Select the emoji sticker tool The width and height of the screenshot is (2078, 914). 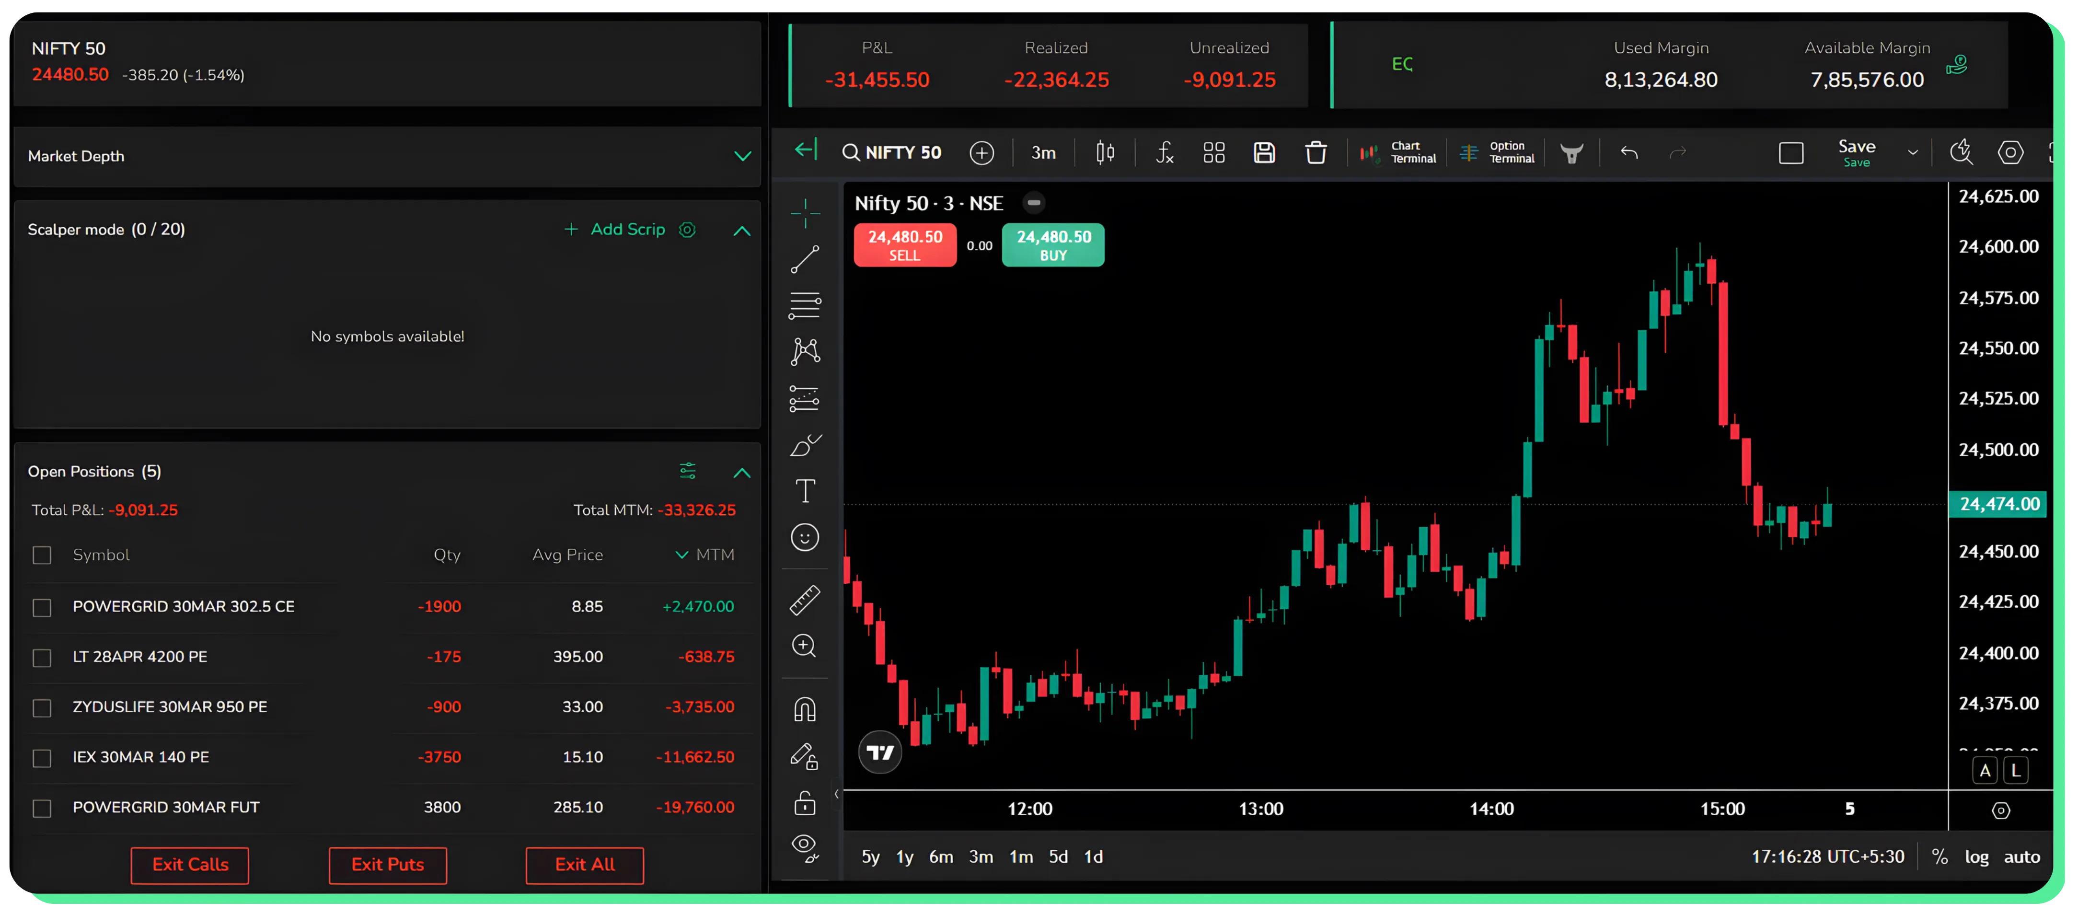click(x=804, y=536)
